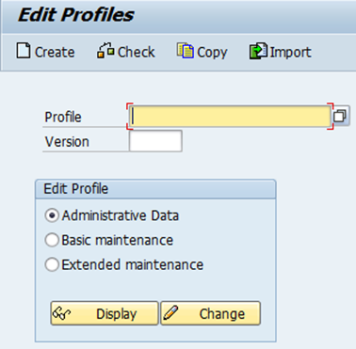Click the glasses icon on Display
Screen dimensions: 356x349
click(61, 313)
